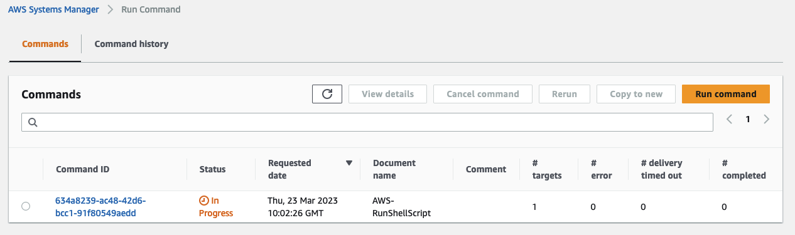Click the Rerun button
The image size is (795, 235).
click(x=565, y=94)
